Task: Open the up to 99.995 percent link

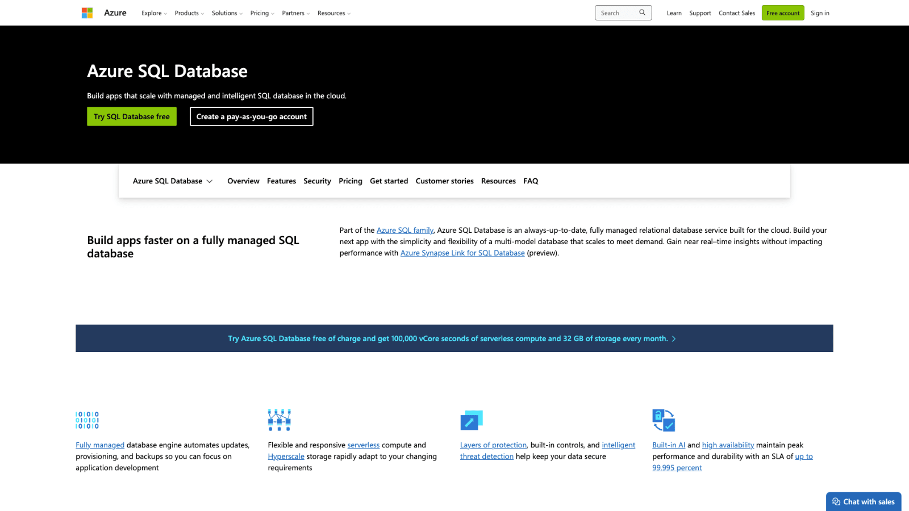Action: point(804,456)
